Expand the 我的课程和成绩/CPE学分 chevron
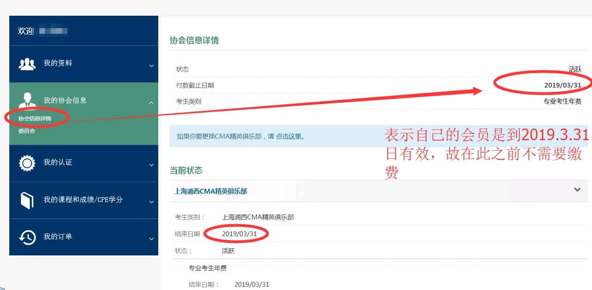Viewport: 592px width, 290px height. coord(151,202)
